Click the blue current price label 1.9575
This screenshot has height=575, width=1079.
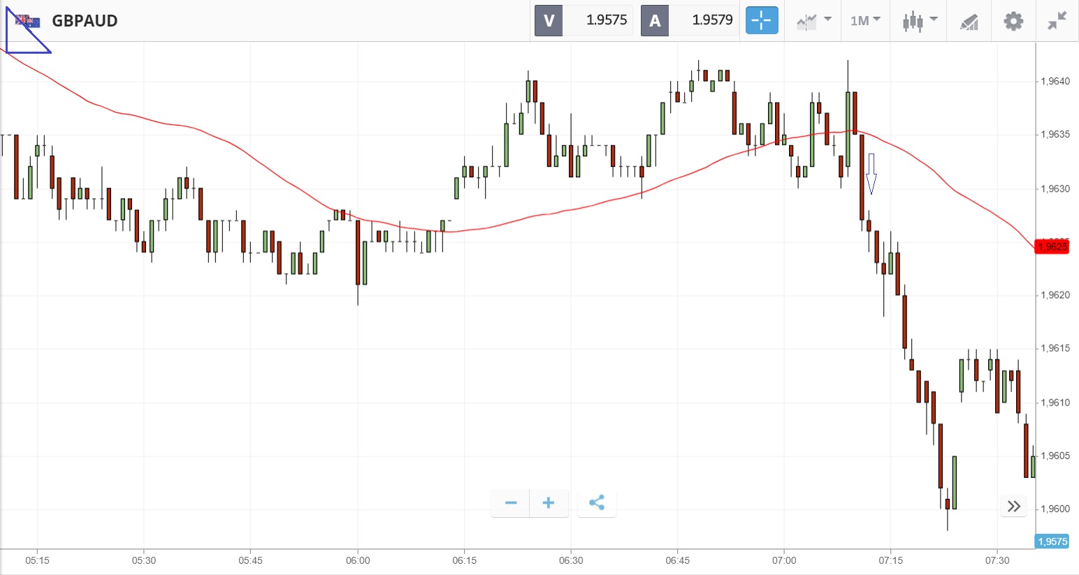click(1052, 542)
